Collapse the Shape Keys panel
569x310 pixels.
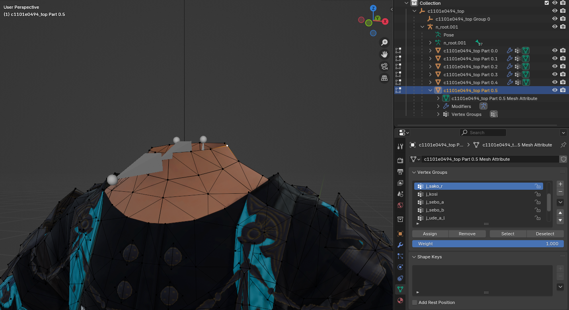click(414, 257)
